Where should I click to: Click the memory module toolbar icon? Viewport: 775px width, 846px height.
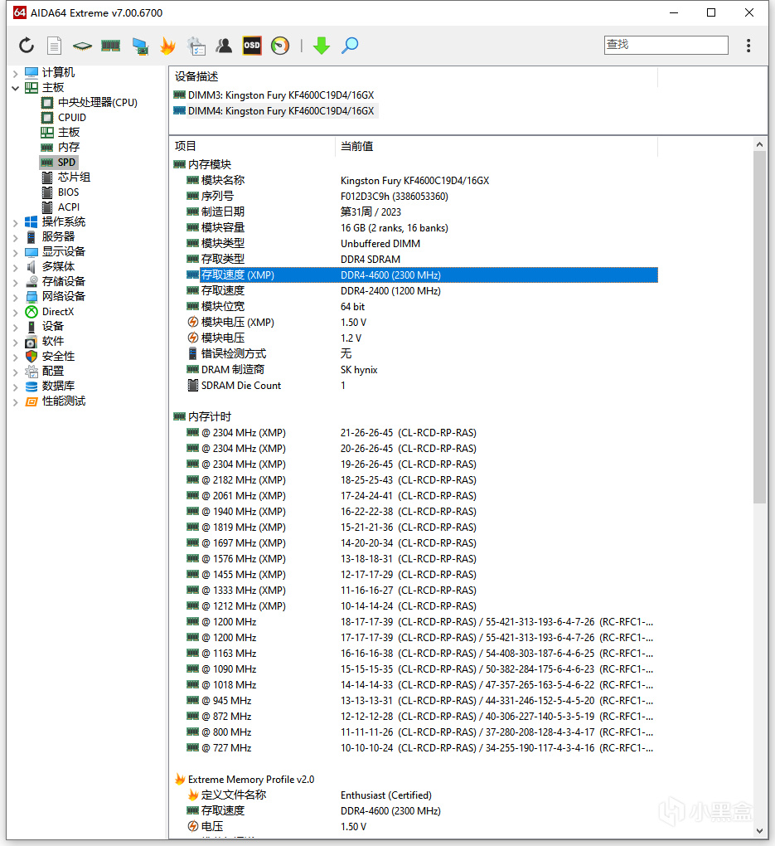(x=110, y=46)
